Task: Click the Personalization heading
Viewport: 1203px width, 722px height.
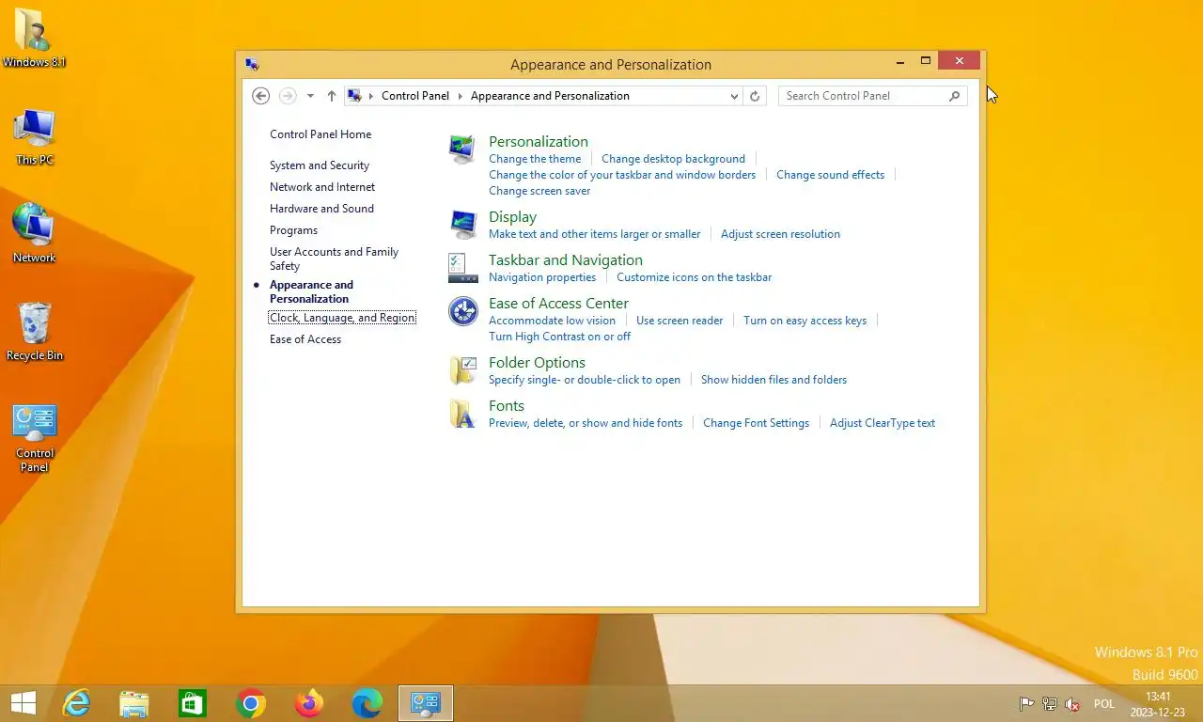Action: pyautogui.click(x=539, y=142)
